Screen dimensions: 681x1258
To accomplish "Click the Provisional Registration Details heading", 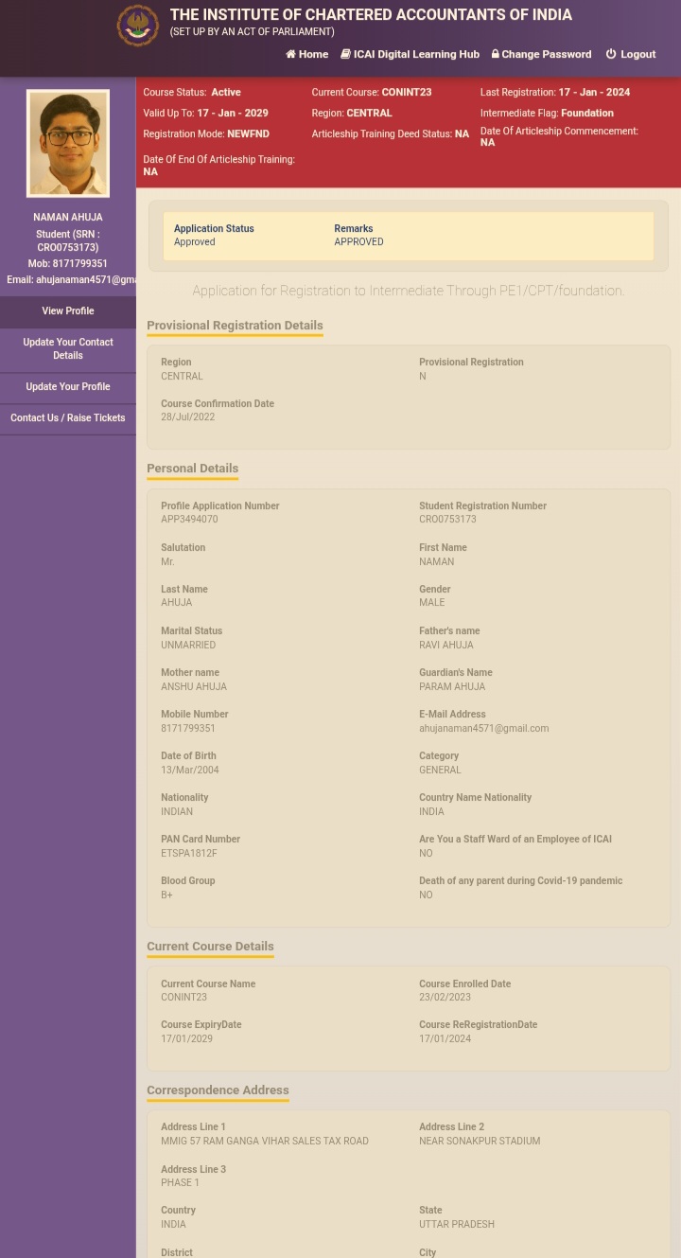I will pyautogui.click(x=235, y=326).
